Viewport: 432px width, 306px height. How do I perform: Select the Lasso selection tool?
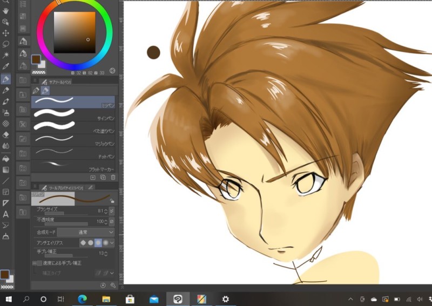click(x=5, y=44)
